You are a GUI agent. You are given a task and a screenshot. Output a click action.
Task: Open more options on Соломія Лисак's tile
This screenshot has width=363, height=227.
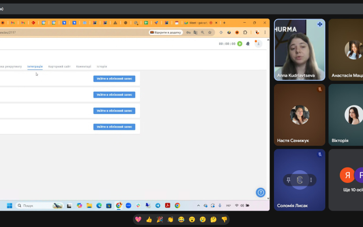pos(311,180)
